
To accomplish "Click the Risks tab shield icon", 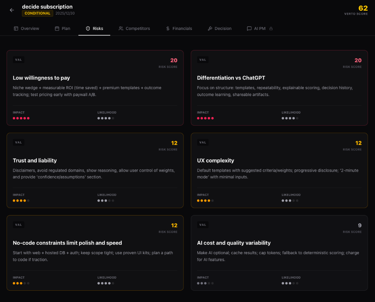I will click(x=88, y=28).
